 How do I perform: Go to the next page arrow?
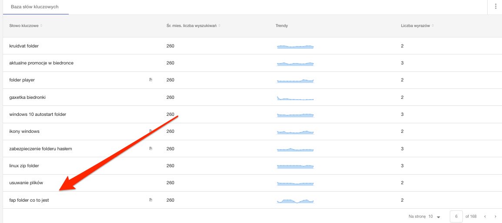[x=495, y=216]
